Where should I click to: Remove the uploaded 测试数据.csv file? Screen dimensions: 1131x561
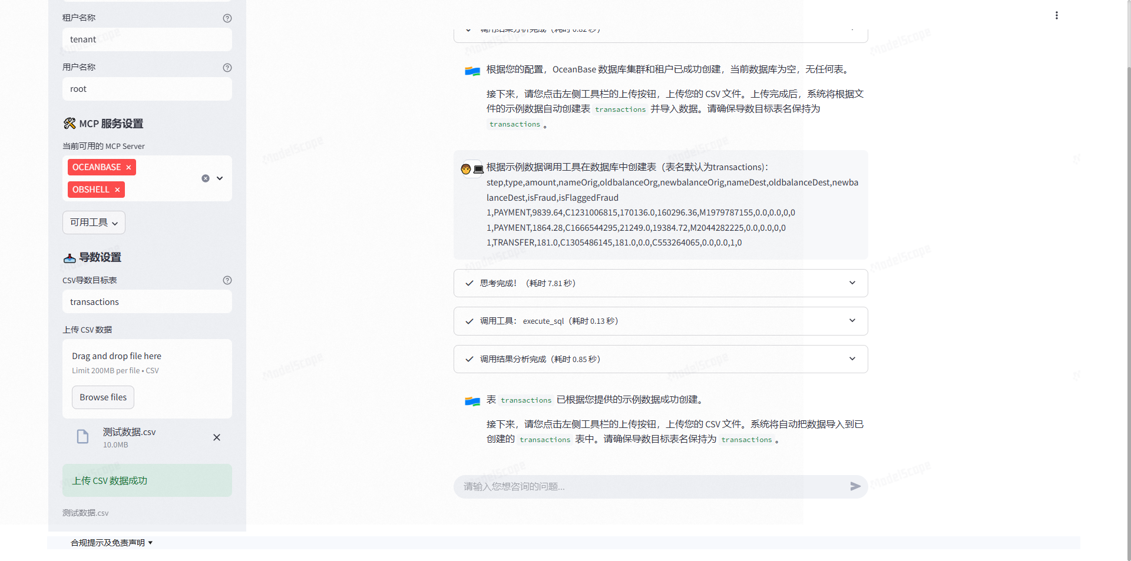click(x=216, y=437)
